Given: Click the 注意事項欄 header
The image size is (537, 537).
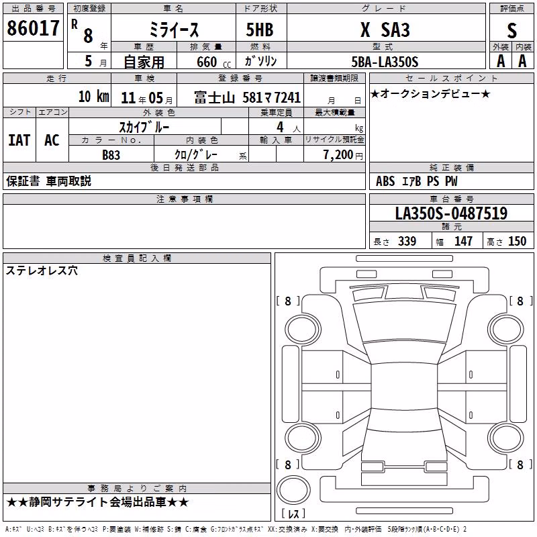Looking at the screenshot, I should pyautogui.click(x=184, y=199).
